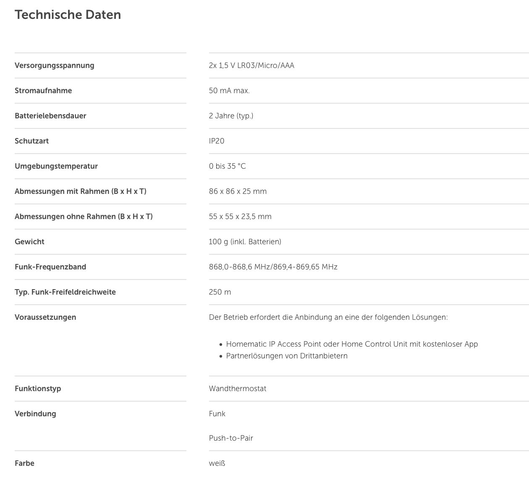Screen dimensions: 529x491
Task: Click the Homematic IP Access Point bullet text
Action: [x=352, y=344]
